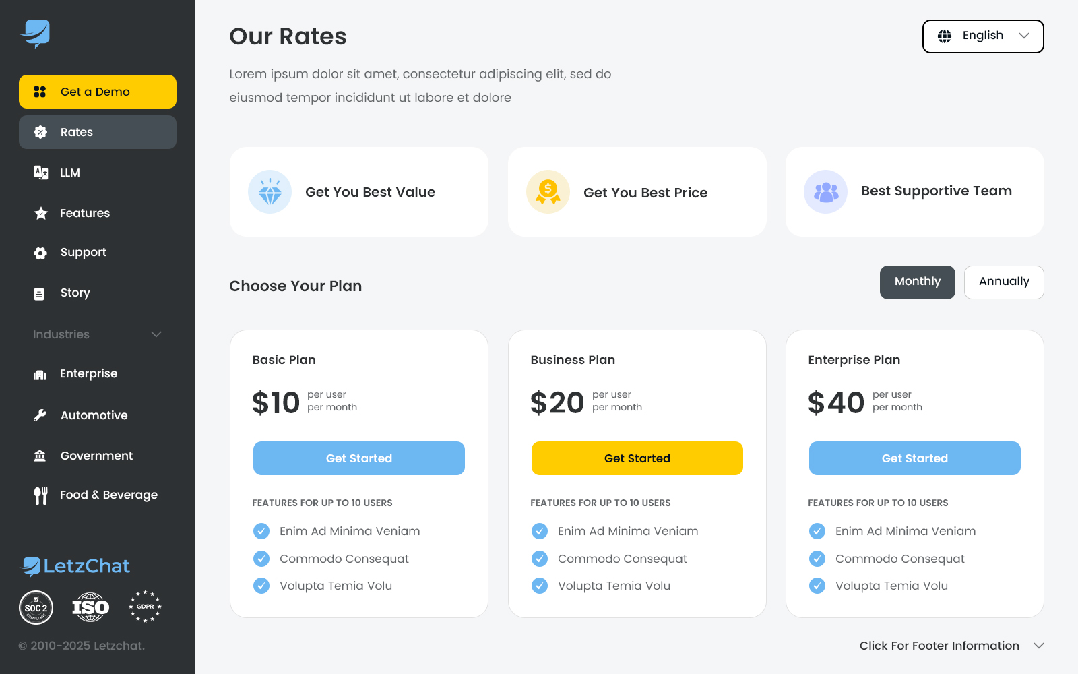
Task: Click Basic Plan's first feature checkmark
Action: pos(261,531)
